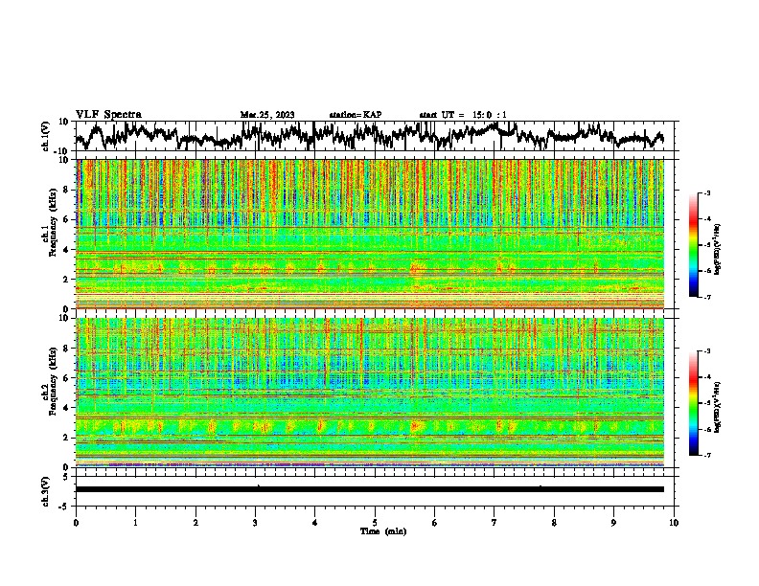Click the ch.2 Frequency (kHz) axis label
The image size is (759, 586).
pyautogui.click(x=50, y=381)
